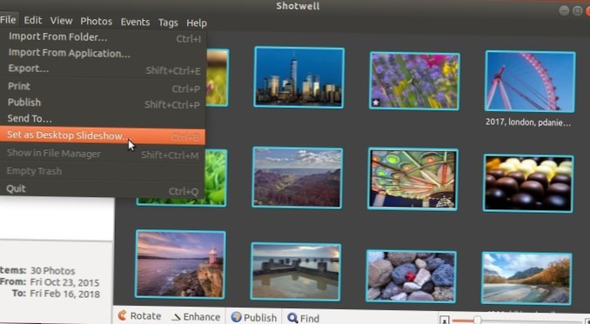This screenshot has width=590, height=324.
Task: Click the Rotate toolbar button
Action: (x=139, y=316)
